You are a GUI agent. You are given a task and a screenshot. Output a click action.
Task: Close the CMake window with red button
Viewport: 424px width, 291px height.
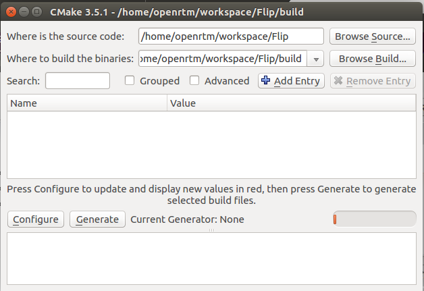pyautogui.click(x=11, y=12)
